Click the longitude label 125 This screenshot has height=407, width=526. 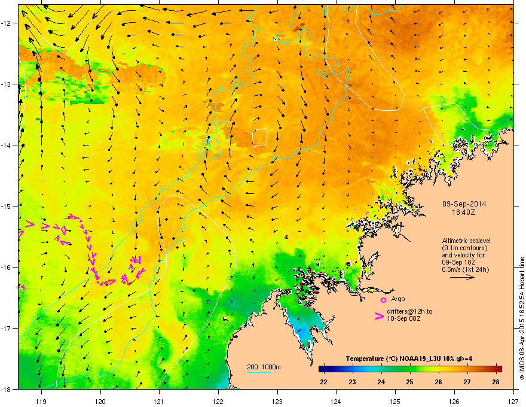click(x=395, y=401)
